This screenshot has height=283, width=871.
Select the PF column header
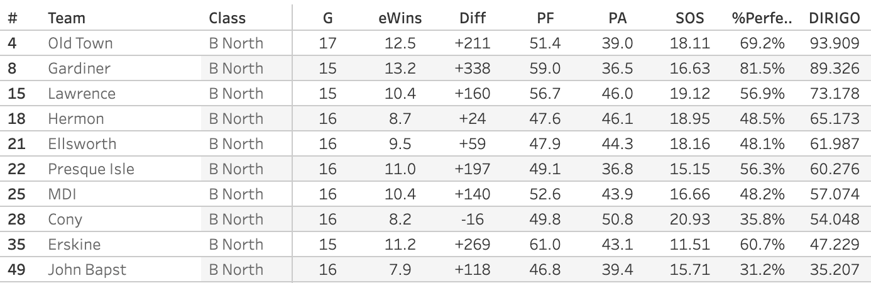(x=545, y=18)
